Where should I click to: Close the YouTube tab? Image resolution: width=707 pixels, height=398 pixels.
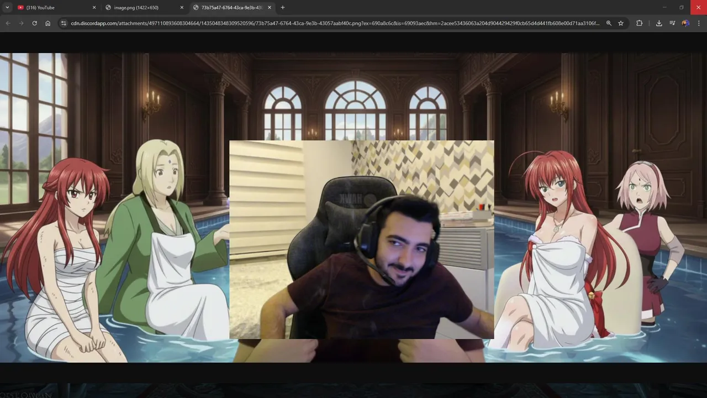[x=94, y=7]
